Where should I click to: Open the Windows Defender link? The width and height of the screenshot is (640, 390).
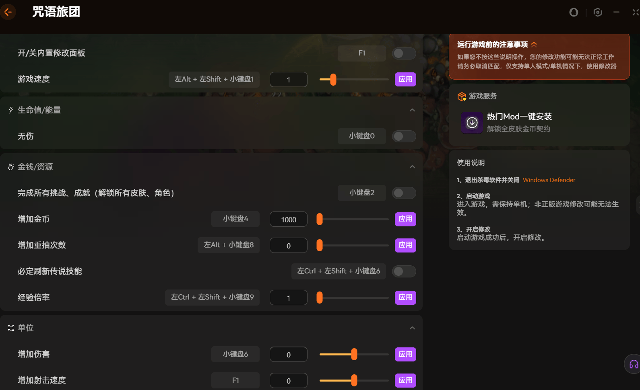point(549,180)
